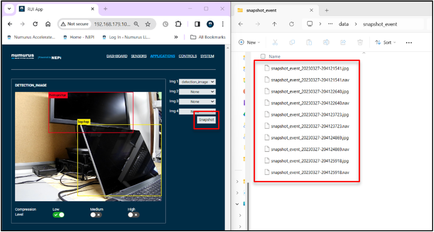Click the Snapshot button

coord(206,120)
